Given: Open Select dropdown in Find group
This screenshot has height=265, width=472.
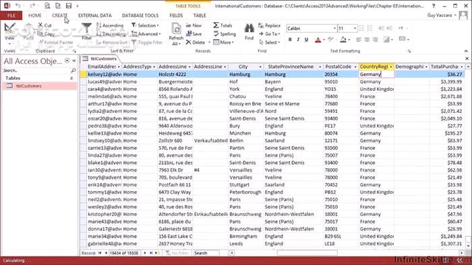Looking at the screenshot, I should click(x=269, y=42).
